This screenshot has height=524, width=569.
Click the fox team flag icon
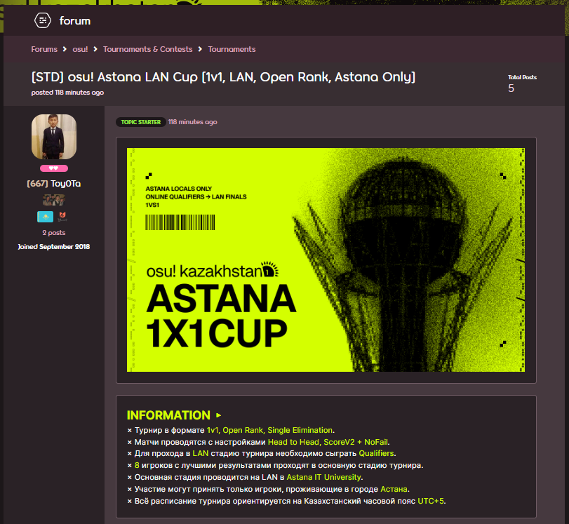click(62, 217)
